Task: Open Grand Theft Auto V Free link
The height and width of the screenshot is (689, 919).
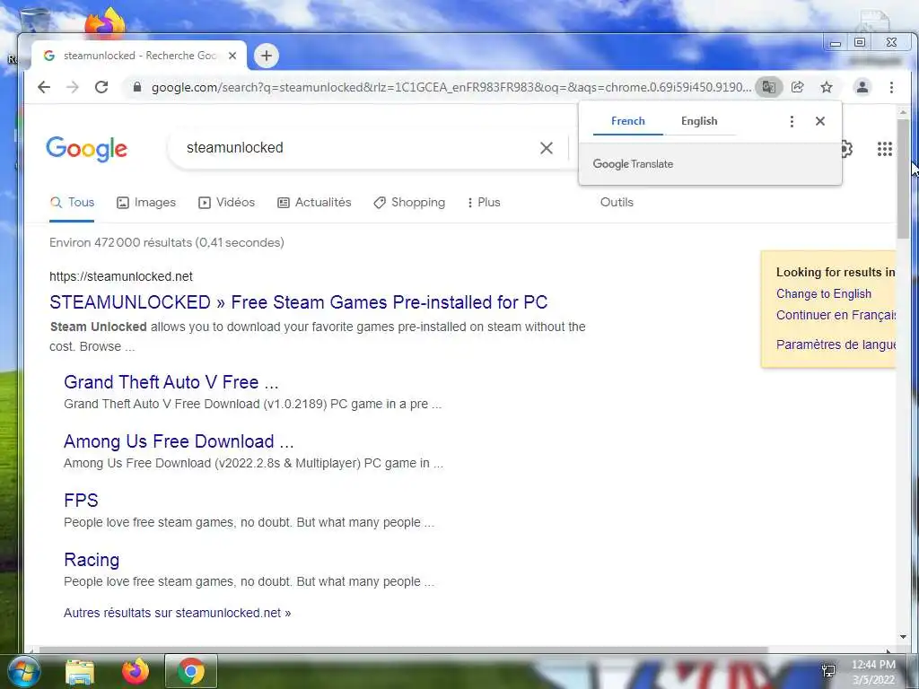Action: pyautogui.click(x=171, y=382)
